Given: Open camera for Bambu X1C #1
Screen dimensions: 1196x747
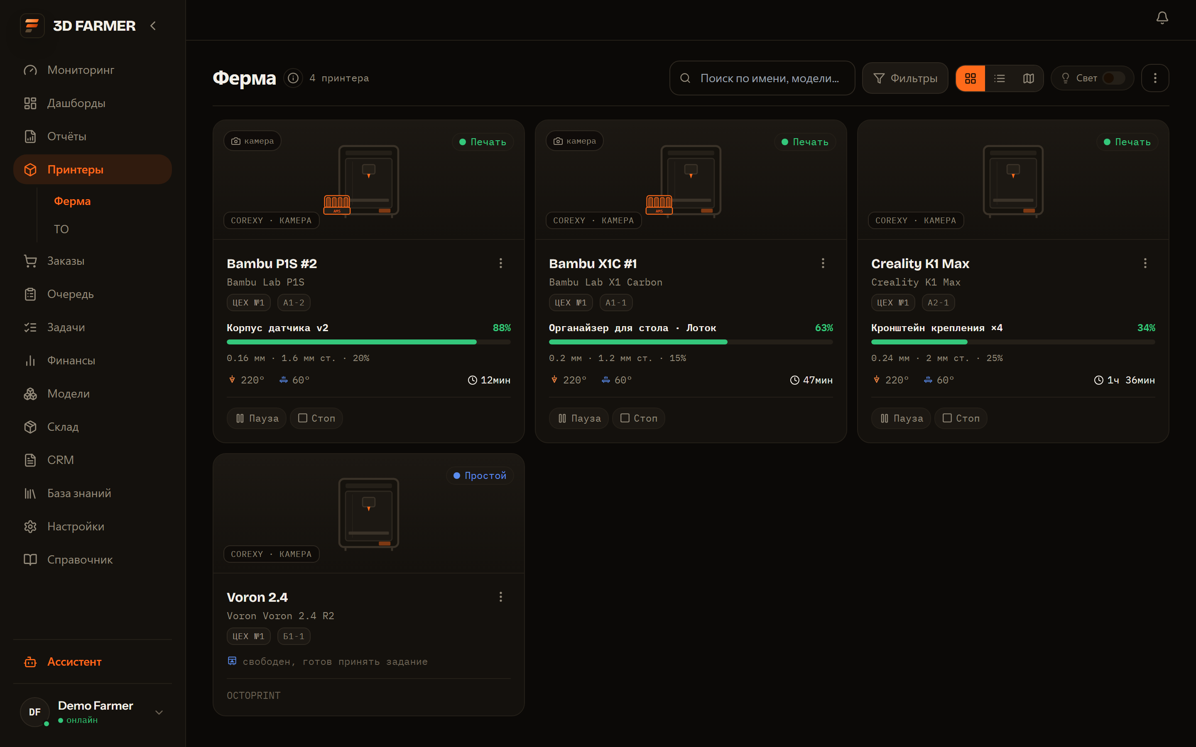Looking at the screenshot, I should tap(575, 141).
